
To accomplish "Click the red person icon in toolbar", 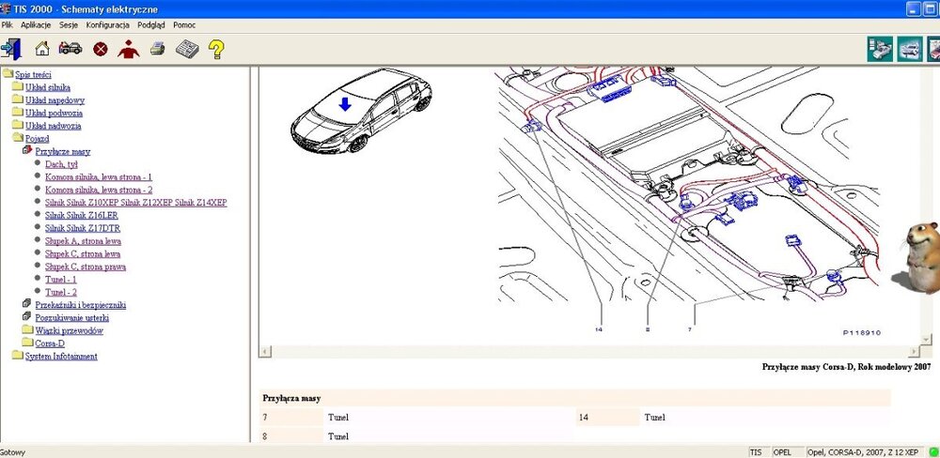I will [129, 49].
